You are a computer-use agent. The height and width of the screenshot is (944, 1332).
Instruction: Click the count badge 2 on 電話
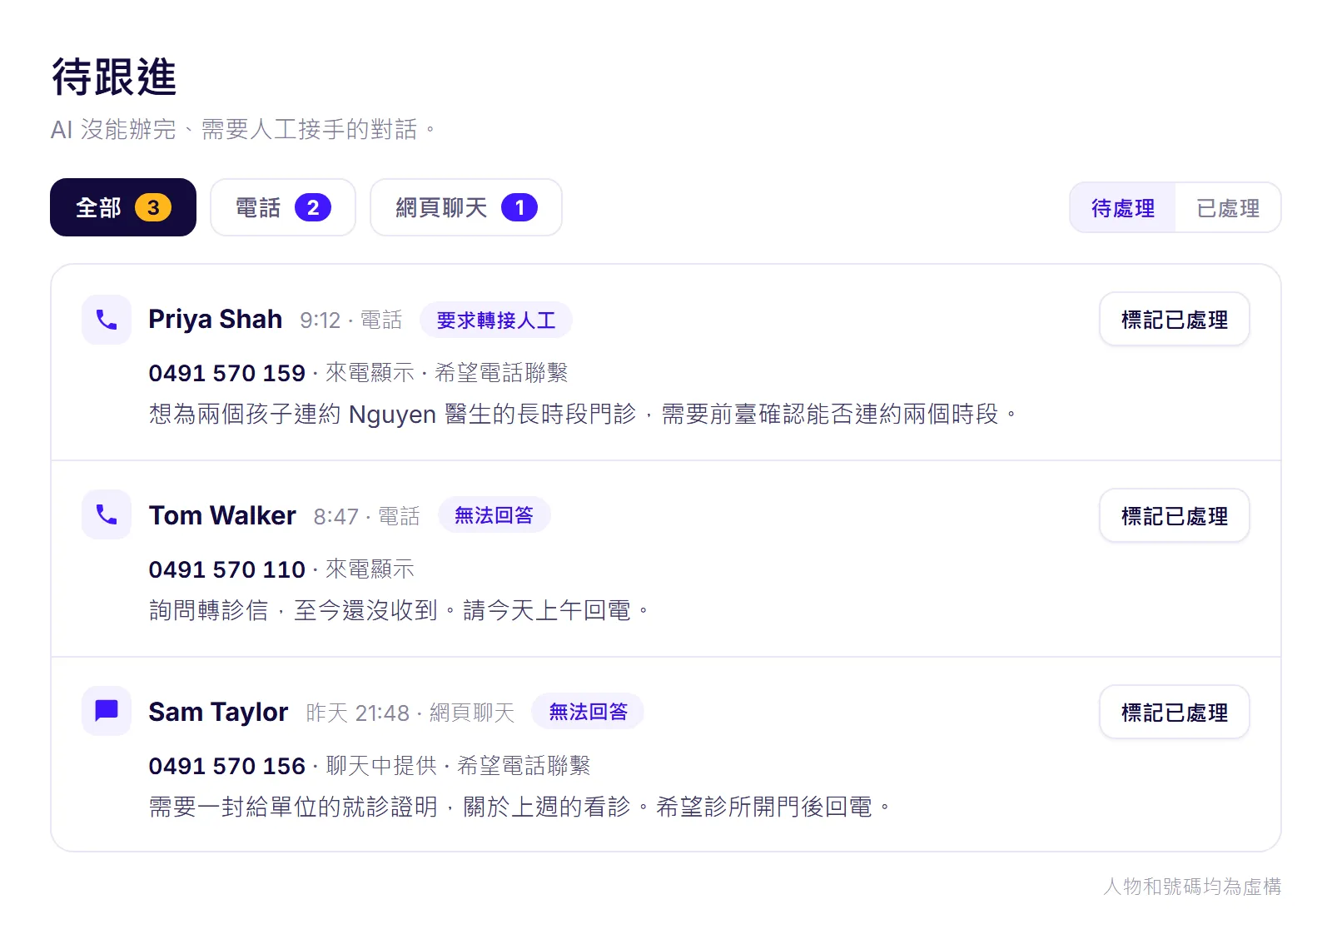[x=313, y=207]
